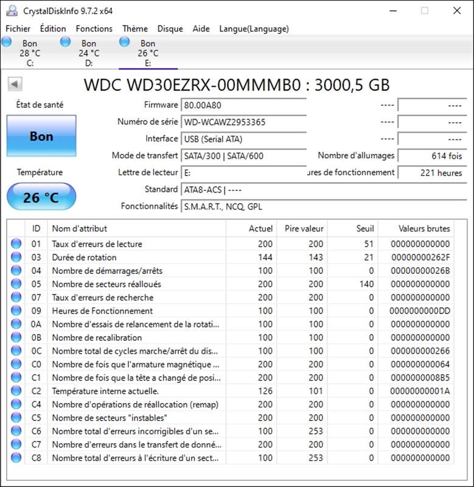
Task: Click the 26 °C temperature indicator
Action: click(x=41, y=197)
